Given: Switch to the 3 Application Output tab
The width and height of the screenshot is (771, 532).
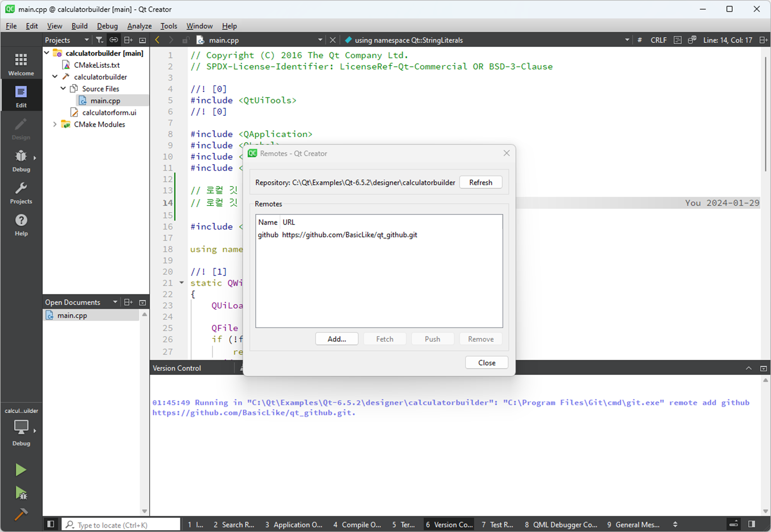Looking at the screenshot, I should tap(294, 524).
